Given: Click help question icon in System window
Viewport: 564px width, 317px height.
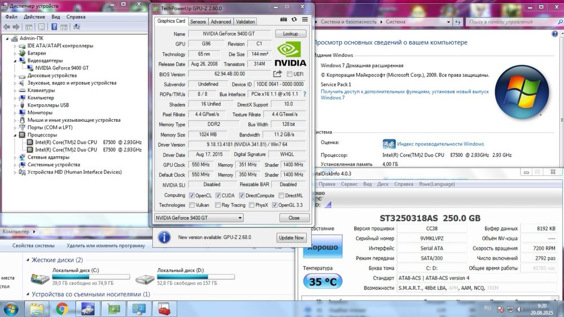Looking at the screenshot, I should [554, 34].
